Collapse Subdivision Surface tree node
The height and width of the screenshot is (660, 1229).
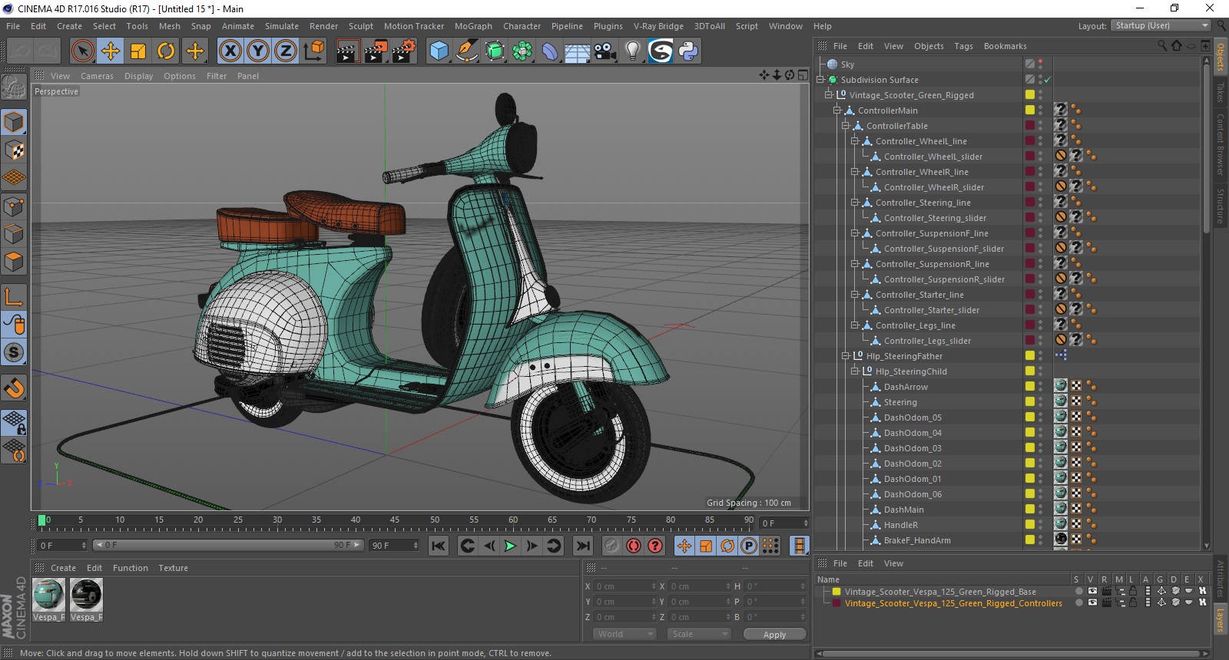pos(820,79)
